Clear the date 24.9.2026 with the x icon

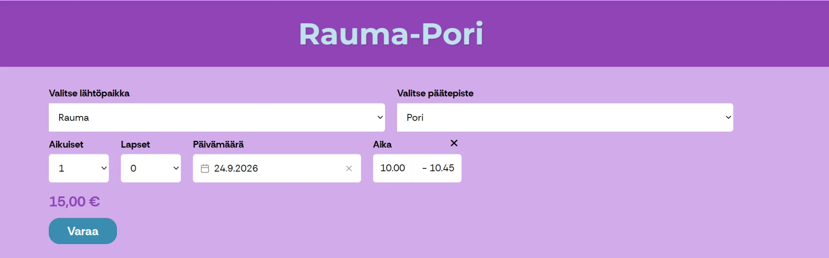[349, 169]
